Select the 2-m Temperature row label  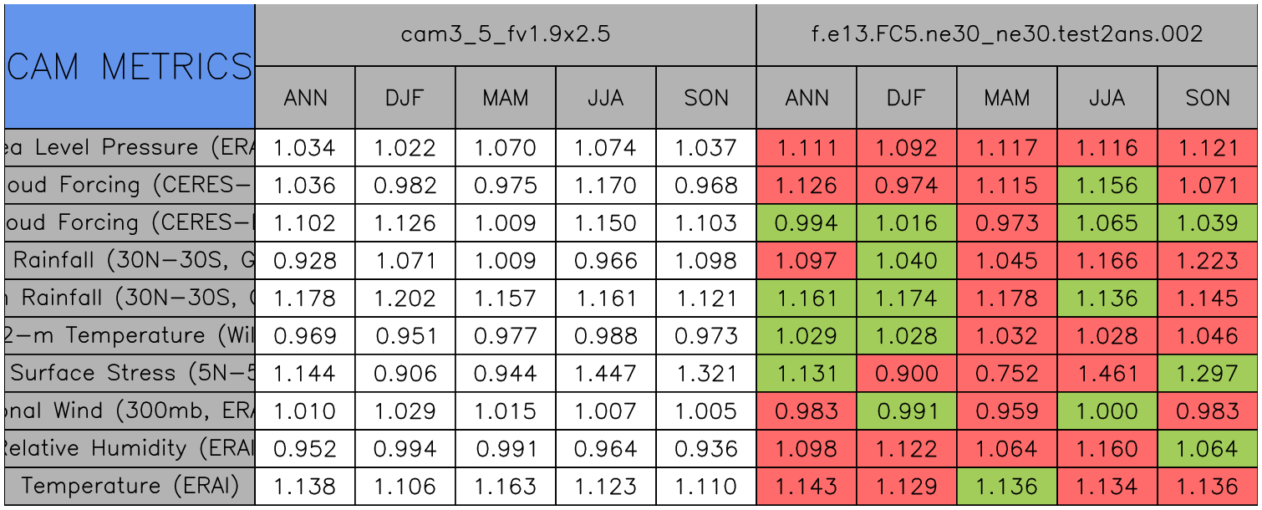tap(130, 336)
